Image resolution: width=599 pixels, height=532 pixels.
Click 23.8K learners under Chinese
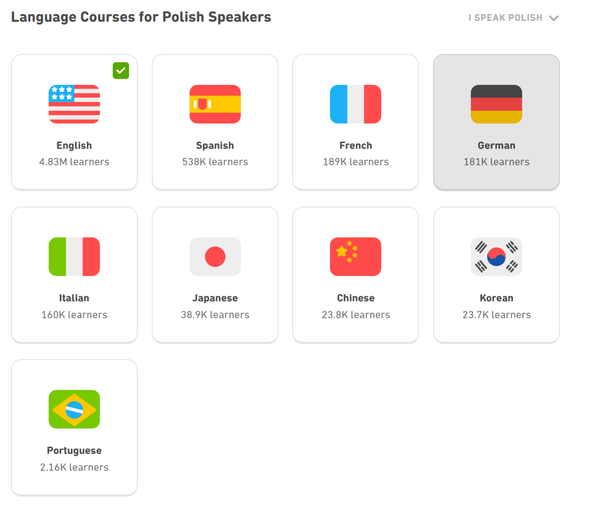coord(355,315)
